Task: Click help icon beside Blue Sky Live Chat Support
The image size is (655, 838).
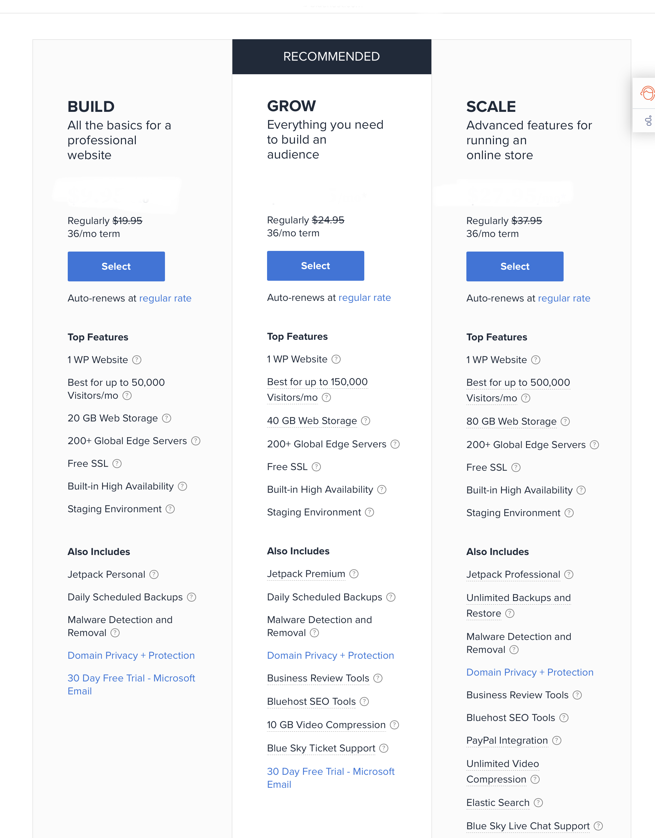Action: pyautogui.click(x=598, y=826)
